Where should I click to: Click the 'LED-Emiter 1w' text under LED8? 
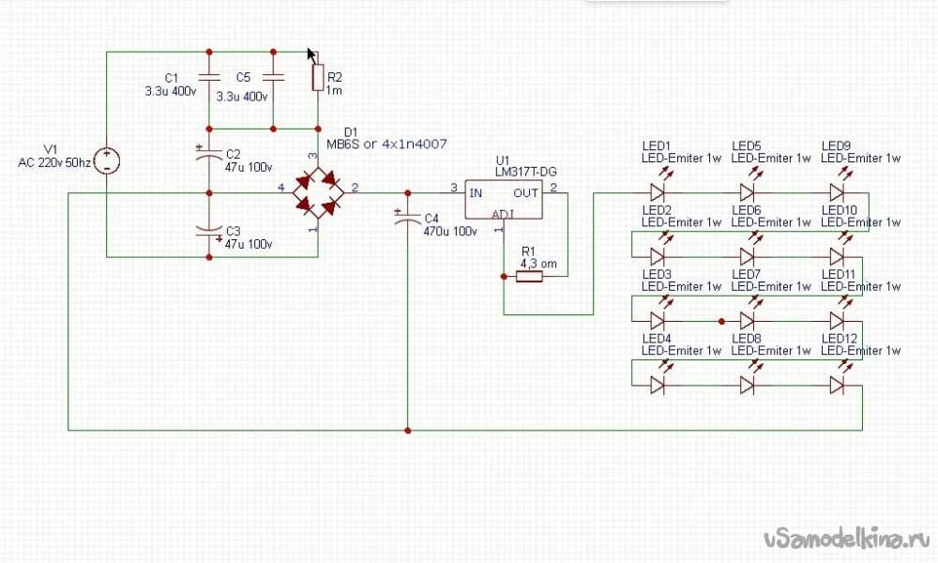click(771, 351)
